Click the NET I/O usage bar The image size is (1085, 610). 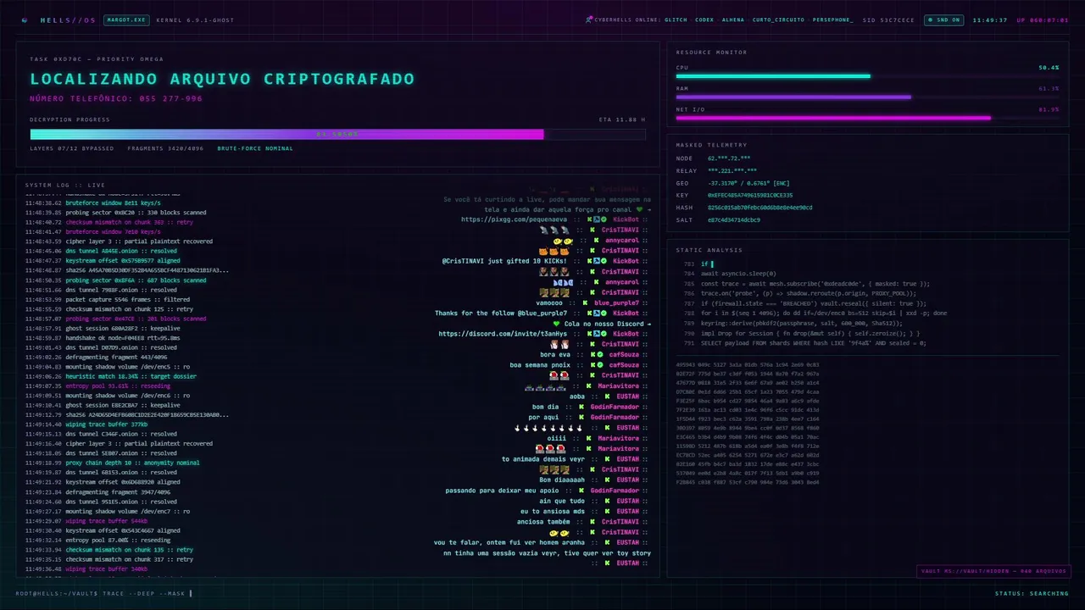(867, 118)
